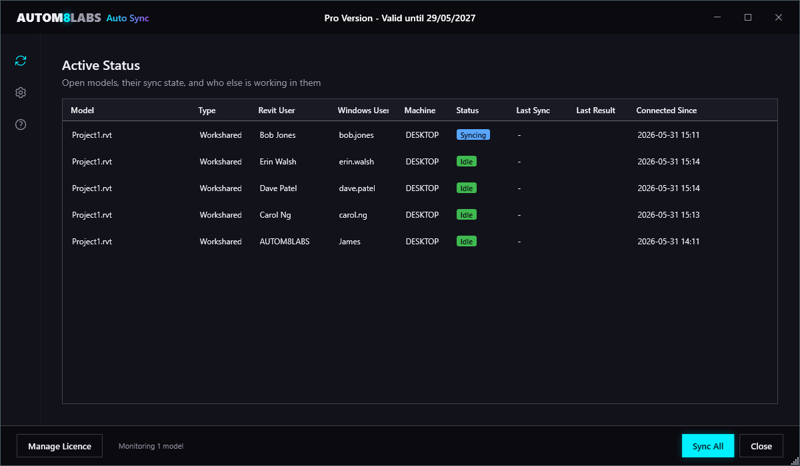Select the Carol Ng cell
Image resolution: width=800 pixels, height=466 pixels.
275,215
